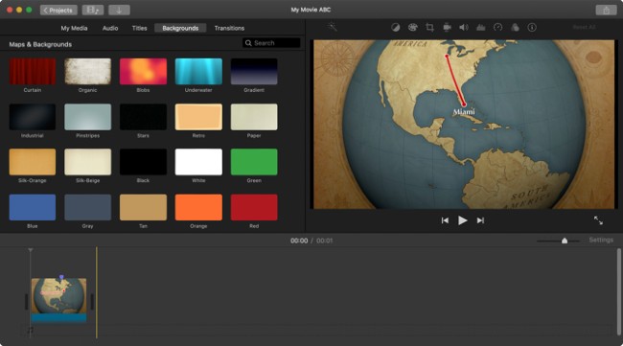The height and width of the screenshot is (346, 623).
Task: Select the Backgrounds tab
Action: coord(180,28)
